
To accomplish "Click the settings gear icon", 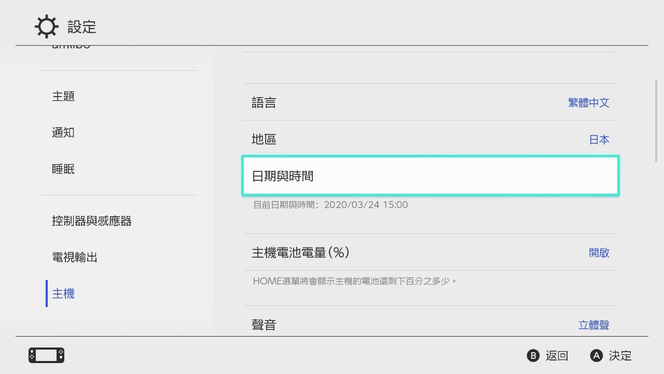I will [46, 26].
